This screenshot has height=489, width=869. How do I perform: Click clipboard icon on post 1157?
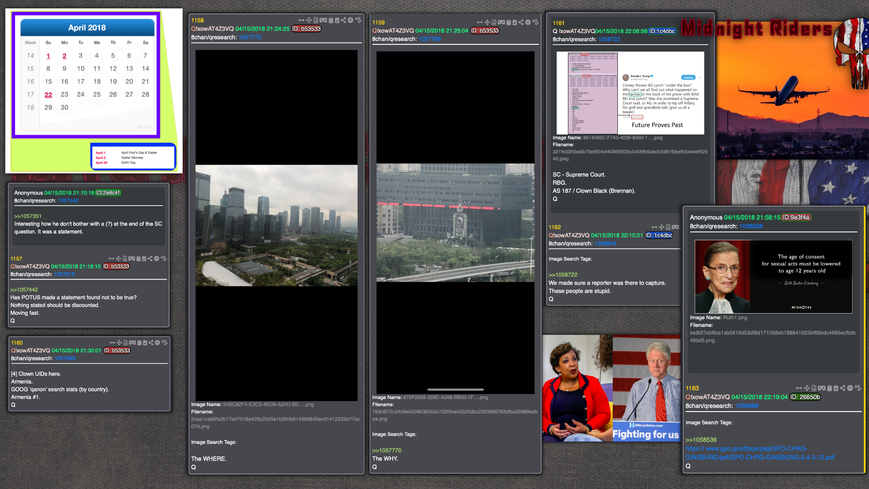138,259
